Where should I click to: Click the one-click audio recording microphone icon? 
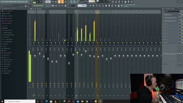point(119,2)
